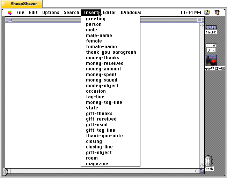Pick gift-object in Insert menu
This screenshot has height=178, width=227.
coord(110,153)
